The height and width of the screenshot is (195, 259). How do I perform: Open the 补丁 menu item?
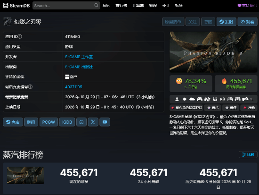[166, 6]
